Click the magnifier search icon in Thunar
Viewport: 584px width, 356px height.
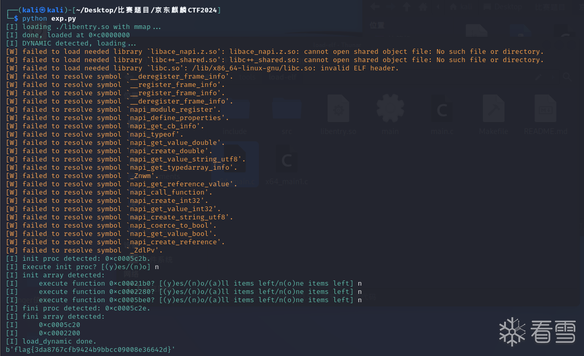tap(567, 77)
